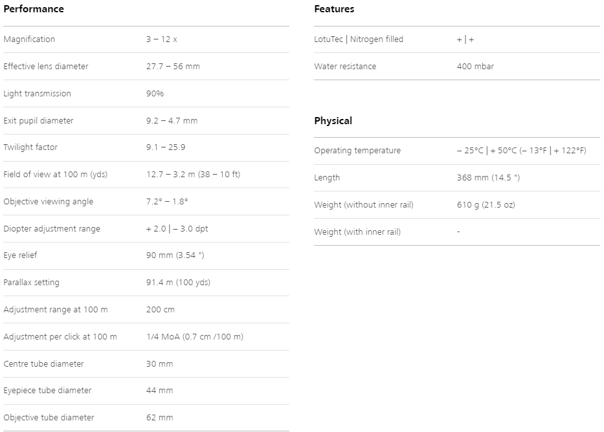Click the 1/4 MoA adjustment per click value
The image size is (604, 432).
195,336
